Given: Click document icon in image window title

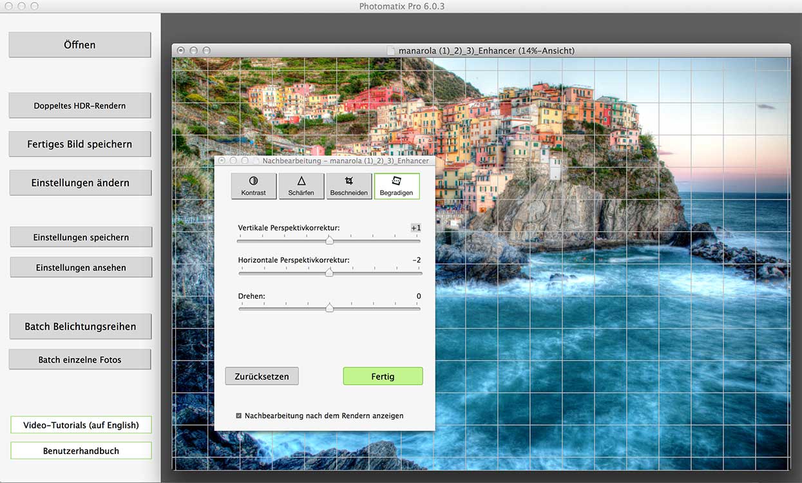Looking at the screenshot, I should (x=390, y=50).
